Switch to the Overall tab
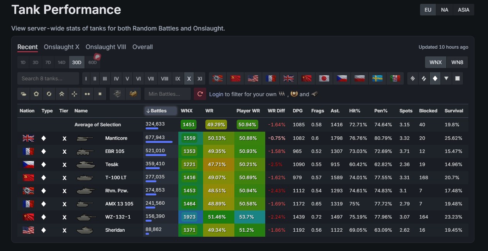The image size is (488, 251). pos(142,47)
